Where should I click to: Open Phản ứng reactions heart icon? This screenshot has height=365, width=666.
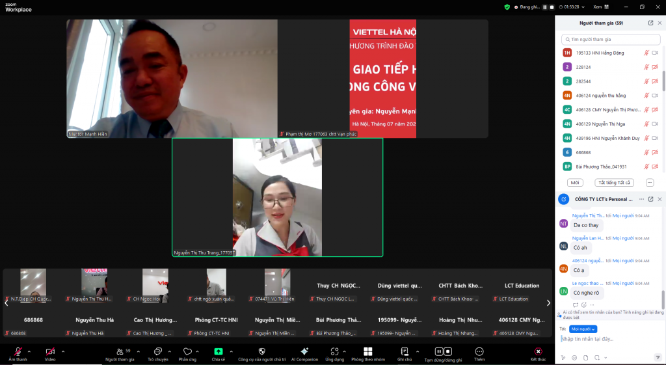pos(187,351)
